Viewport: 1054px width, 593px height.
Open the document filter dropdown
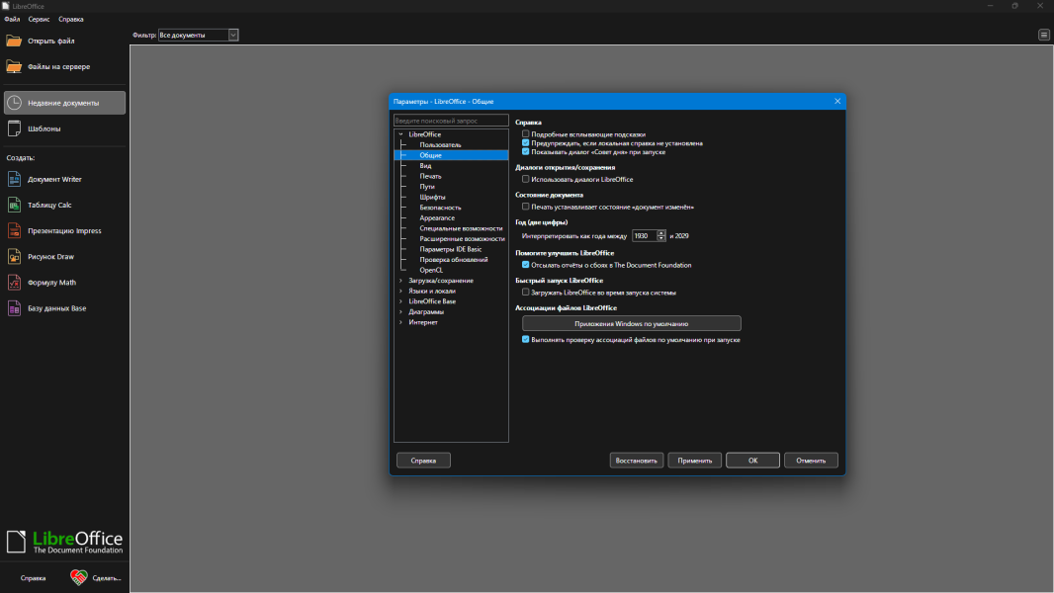click(x=233, y=35)
